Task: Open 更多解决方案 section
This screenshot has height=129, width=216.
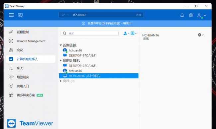Action: pyautogui.click(x=31, y=95)
